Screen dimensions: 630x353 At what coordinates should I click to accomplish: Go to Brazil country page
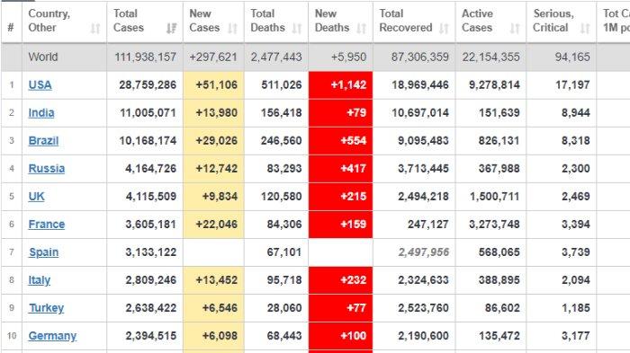click(x=43, y=141)
